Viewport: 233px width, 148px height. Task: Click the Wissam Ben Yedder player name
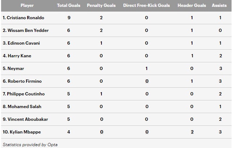(x=25, y=30)
